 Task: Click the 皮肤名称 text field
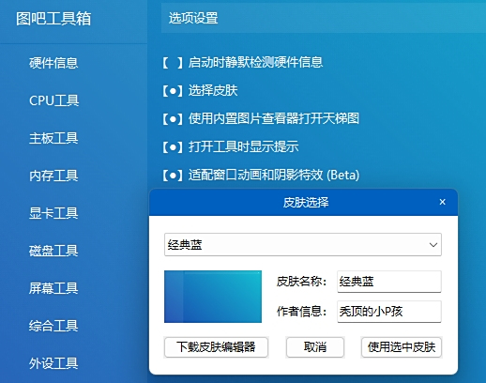[389, 282]
